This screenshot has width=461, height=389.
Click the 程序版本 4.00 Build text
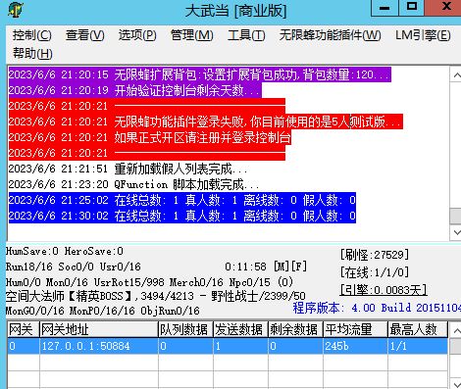pyautogui.click(x=377, y=308)
